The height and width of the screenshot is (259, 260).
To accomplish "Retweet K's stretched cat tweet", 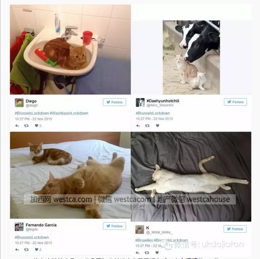I will coord(147,253).
